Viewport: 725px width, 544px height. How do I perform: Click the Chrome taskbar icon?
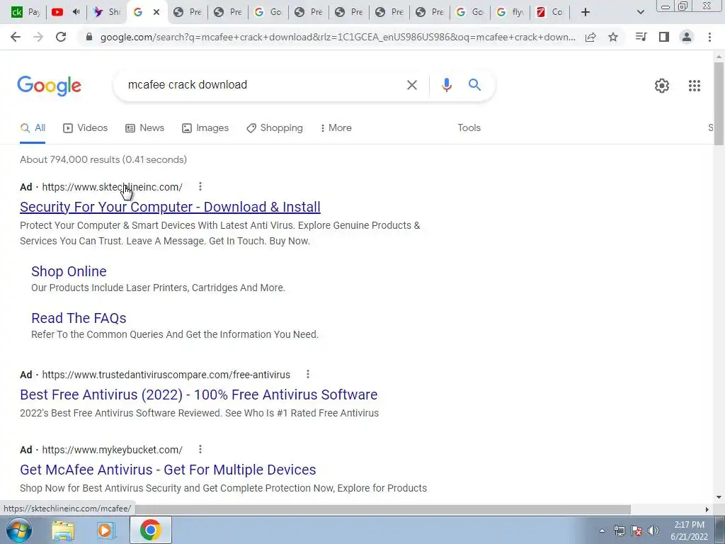150,530
